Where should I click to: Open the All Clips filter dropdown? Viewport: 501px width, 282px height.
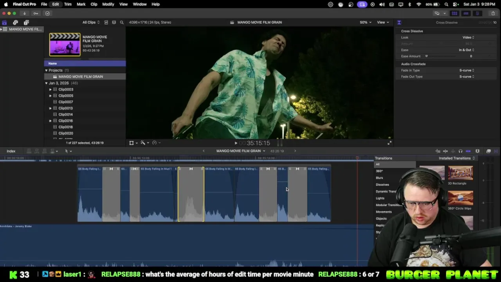91,22
